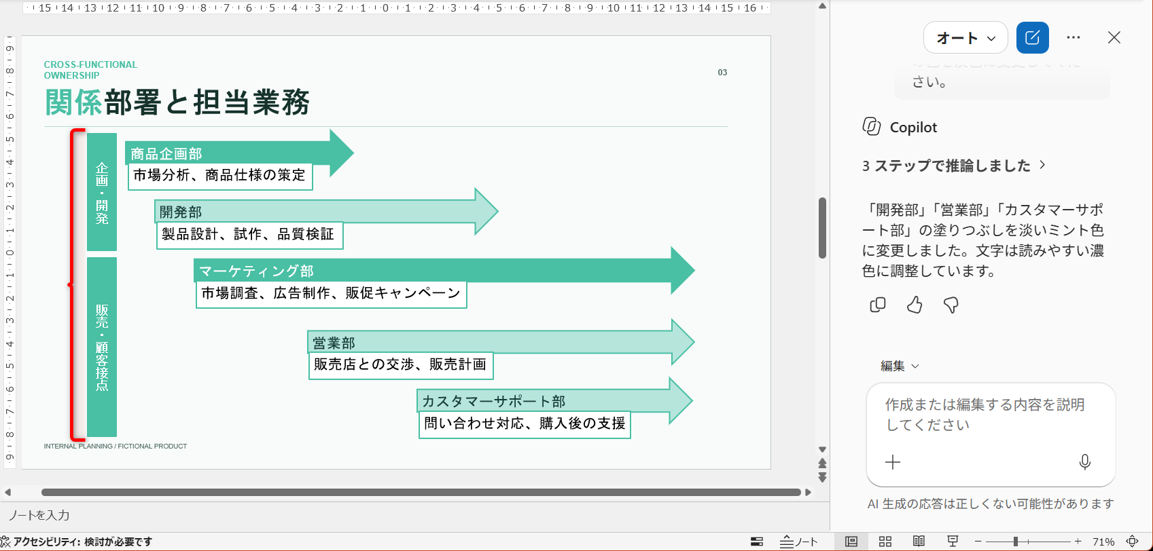1153x551 pixels.
Task: Open display settings in the status bar
Action: 757,541
